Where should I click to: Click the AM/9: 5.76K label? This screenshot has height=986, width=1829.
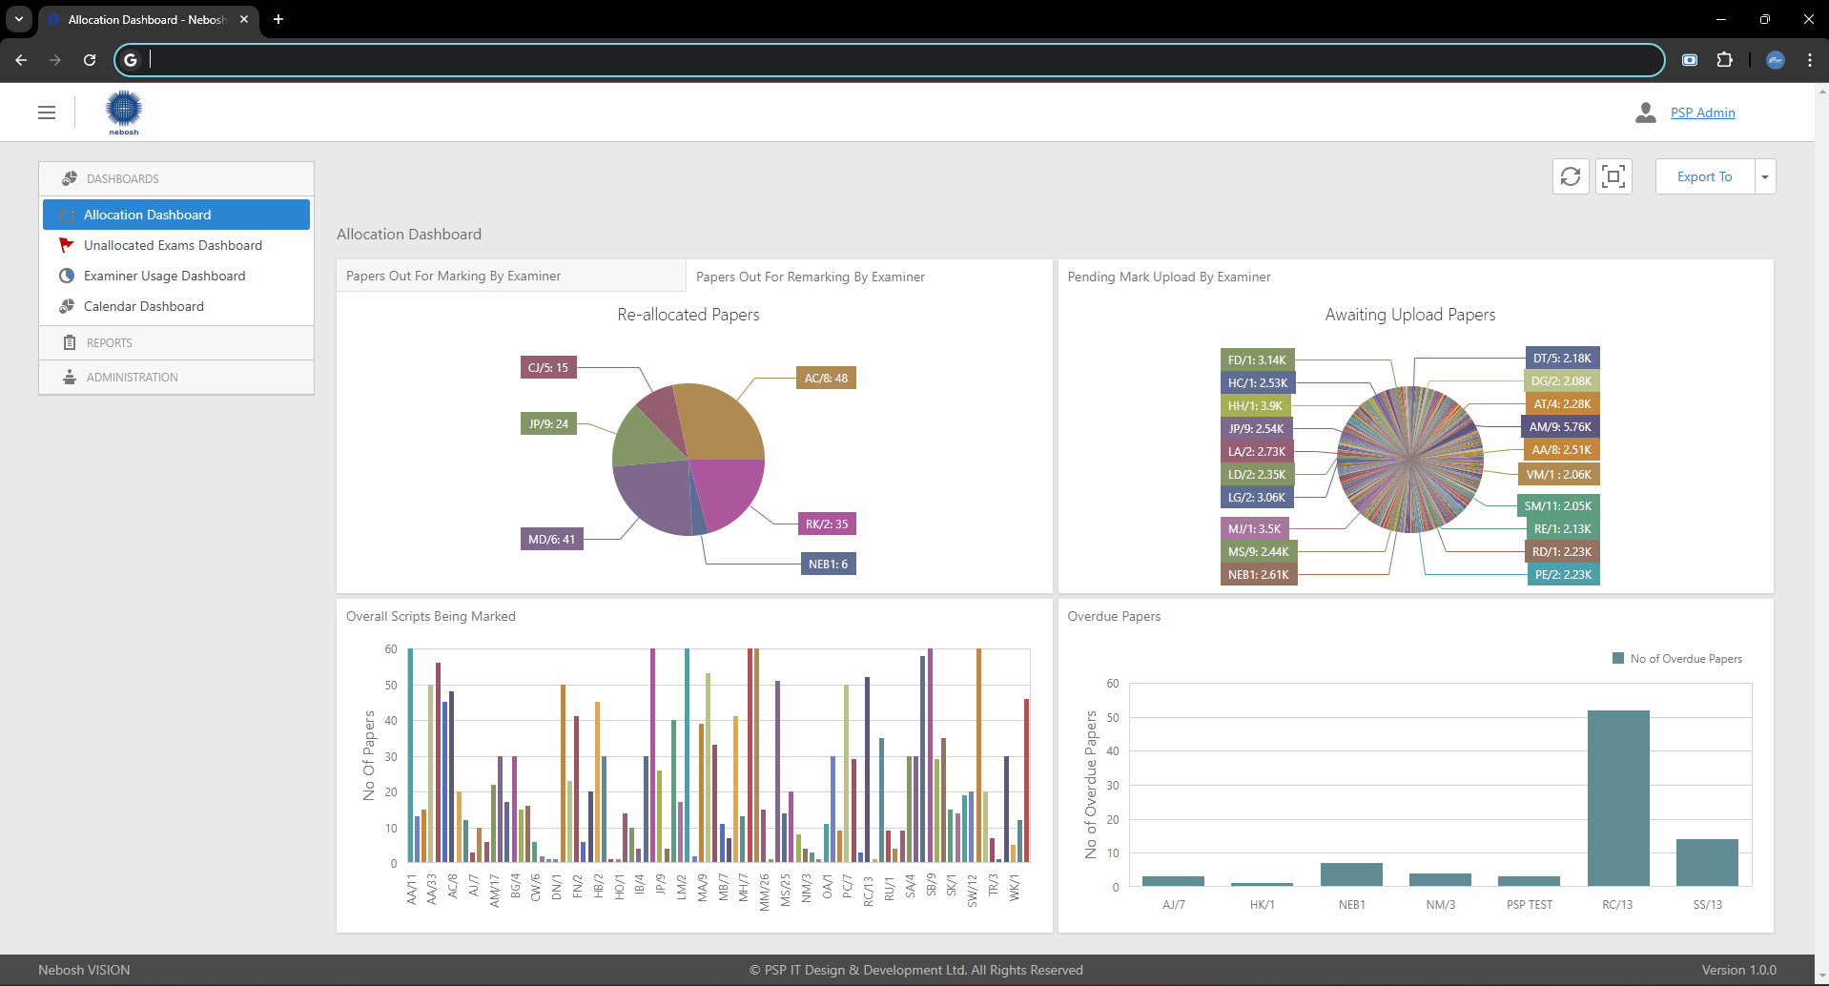tap(1560, 427)
